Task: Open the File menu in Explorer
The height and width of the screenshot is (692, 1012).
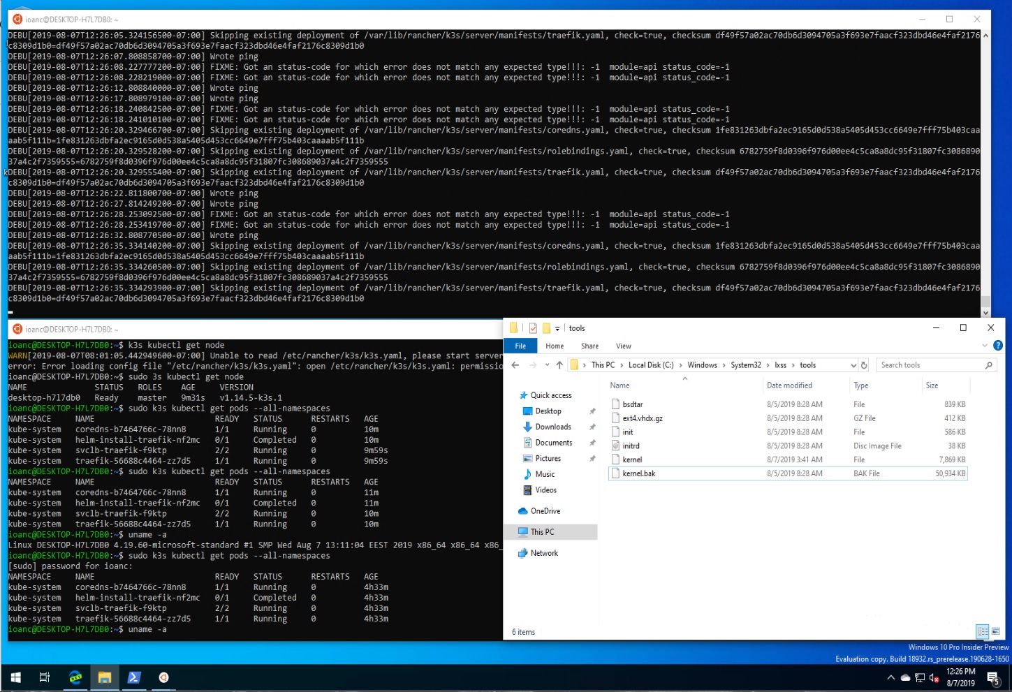Action: 520,346
